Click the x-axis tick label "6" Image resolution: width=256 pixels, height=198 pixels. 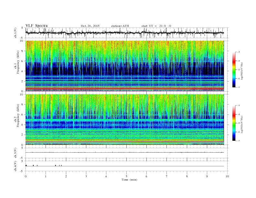146,176
